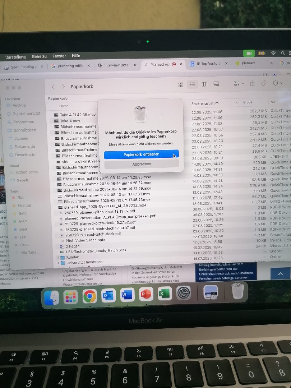The image size is (291, 388).
Task: Open Programme in the Finder sidebar
Action: [21, 122]
